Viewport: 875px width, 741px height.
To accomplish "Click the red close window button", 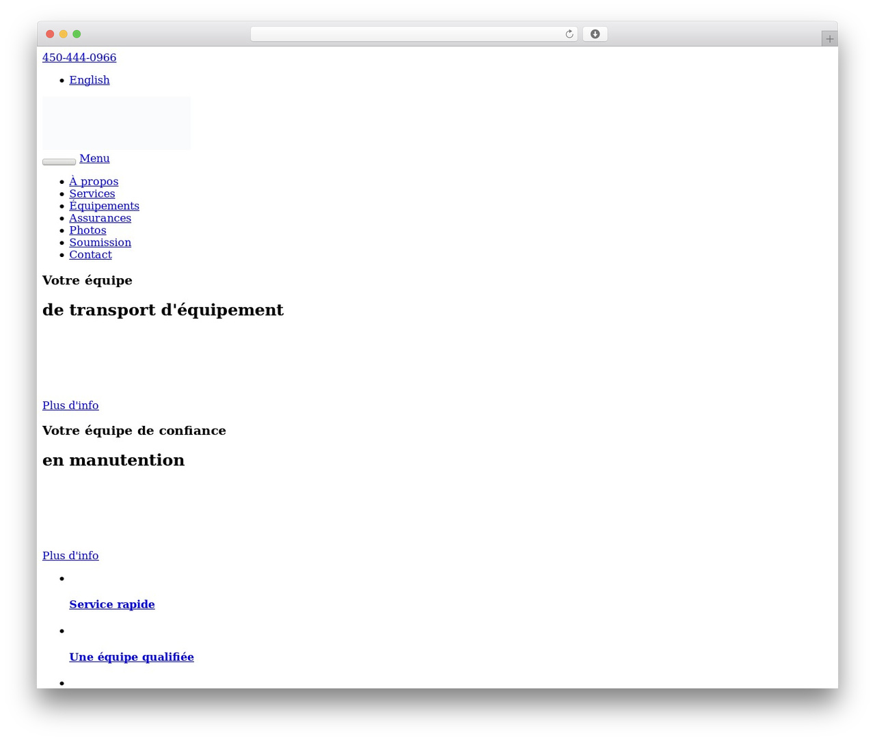I will (x=50, y=34).
